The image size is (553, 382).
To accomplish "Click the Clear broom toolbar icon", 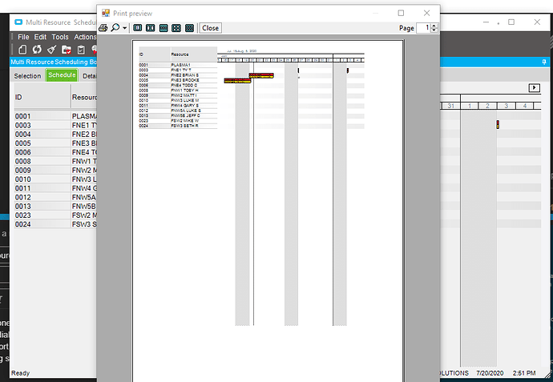I will pos(52,50).
